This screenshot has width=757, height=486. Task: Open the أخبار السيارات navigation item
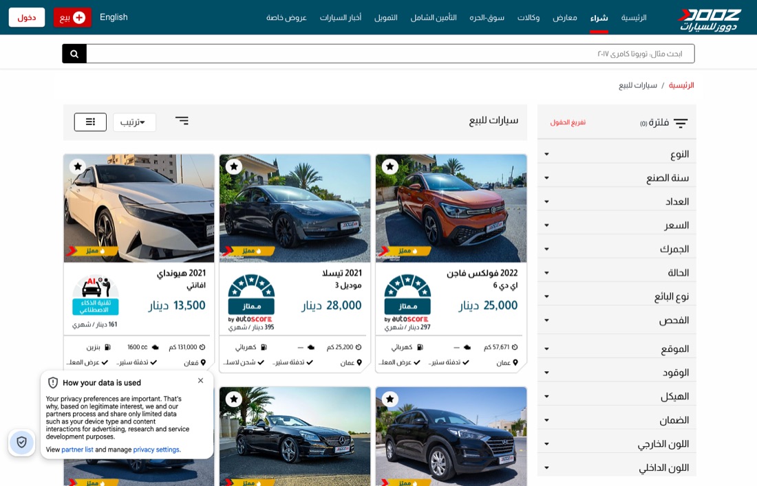coord(341,18)
